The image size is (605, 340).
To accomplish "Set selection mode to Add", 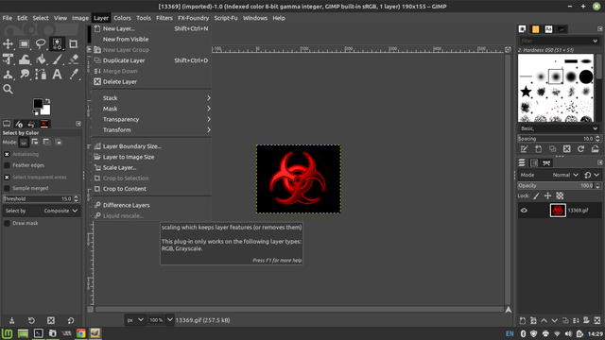I will coord(35,143).
